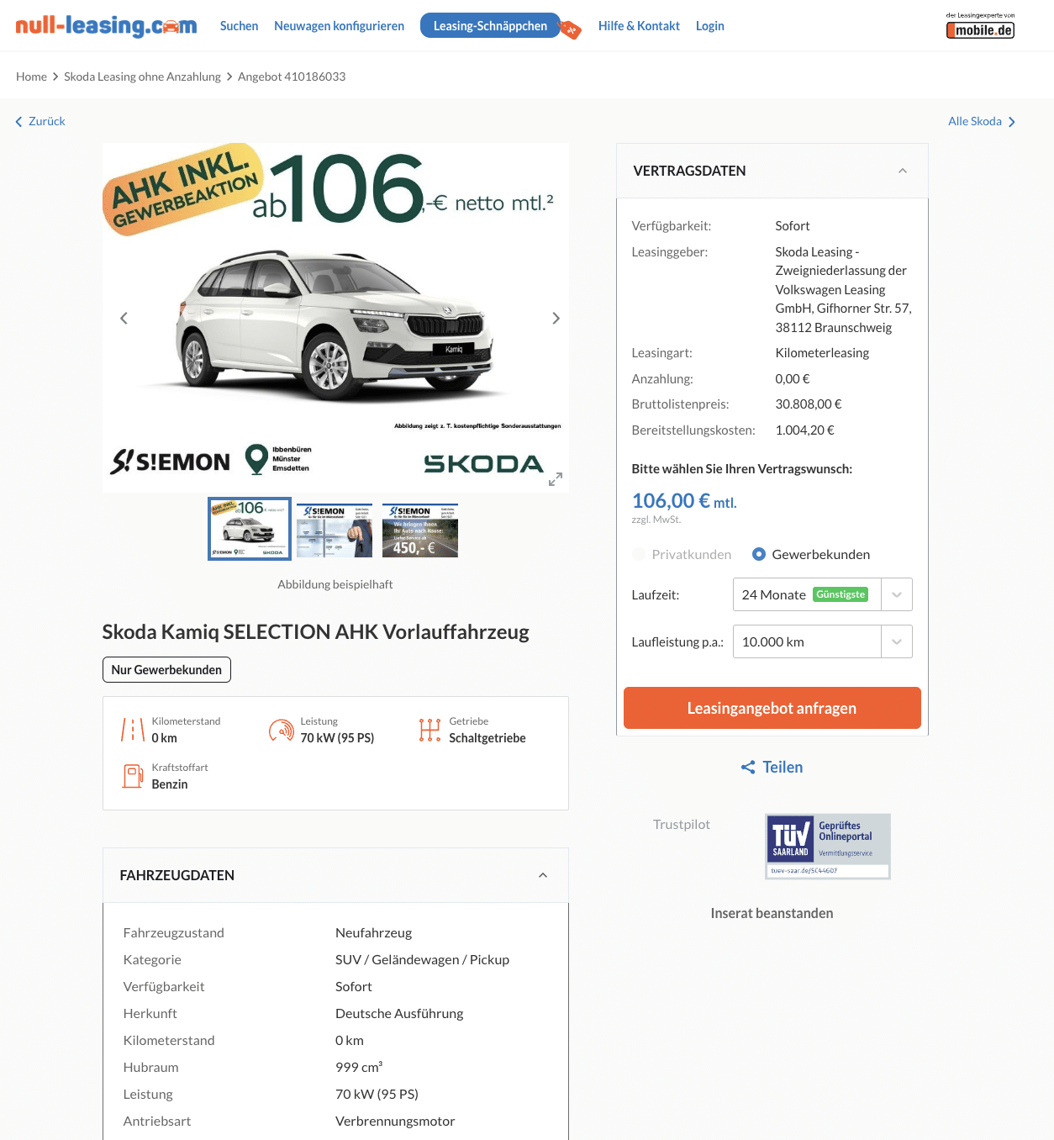Image resolution: width=1054 pixels, height=1140 pixels.
Task: Show the next car image
Action: tap(556, 318)
